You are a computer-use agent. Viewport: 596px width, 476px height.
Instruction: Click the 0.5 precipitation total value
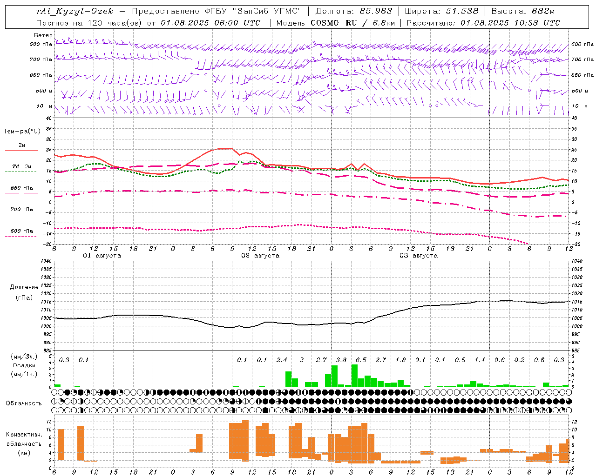pyautogui.click(x=460, y=360)
